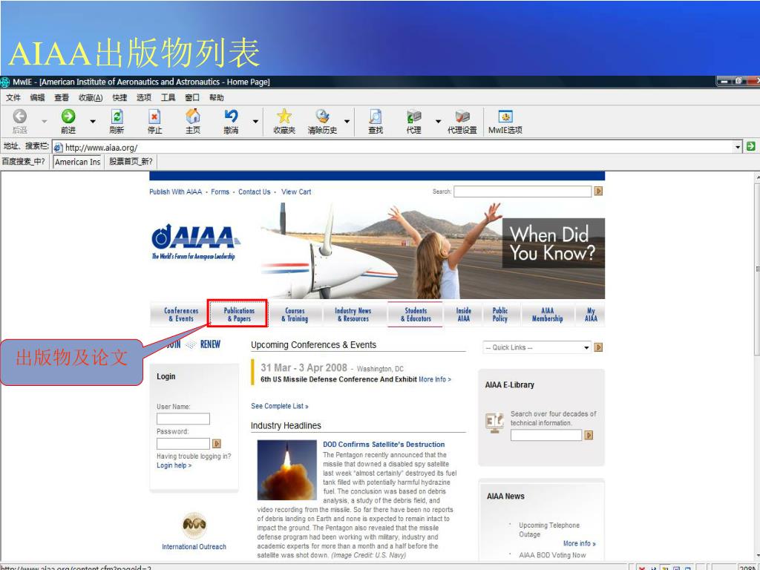Viewport: 760px width, 570px height.
Task: Open the 文件 (File) menu
Action: coord(13,97)
